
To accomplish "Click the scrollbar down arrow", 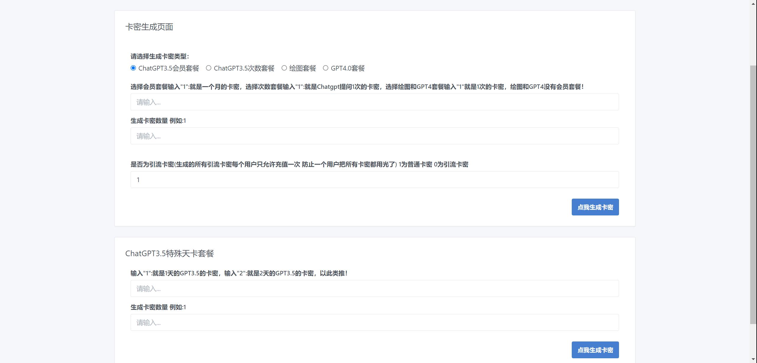I will point(753,359).
